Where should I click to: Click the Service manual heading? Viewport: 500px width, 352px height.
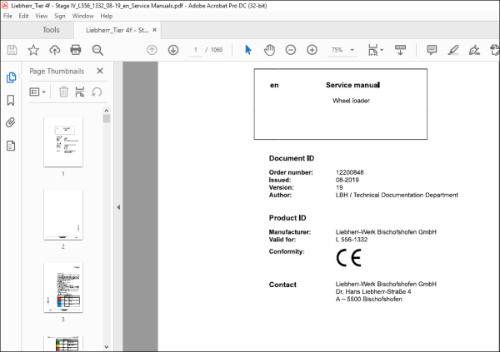(352, 85)
